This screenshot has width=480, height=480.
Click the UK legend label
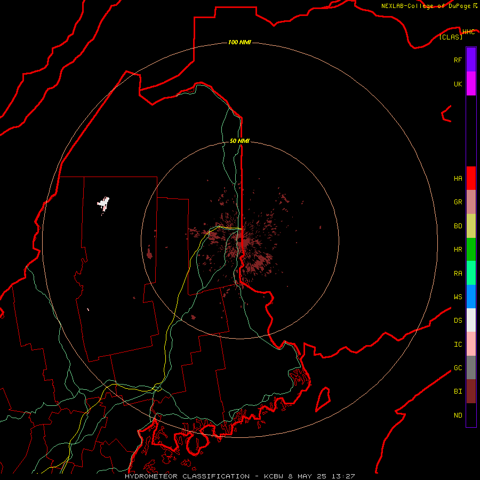(458, 84)
